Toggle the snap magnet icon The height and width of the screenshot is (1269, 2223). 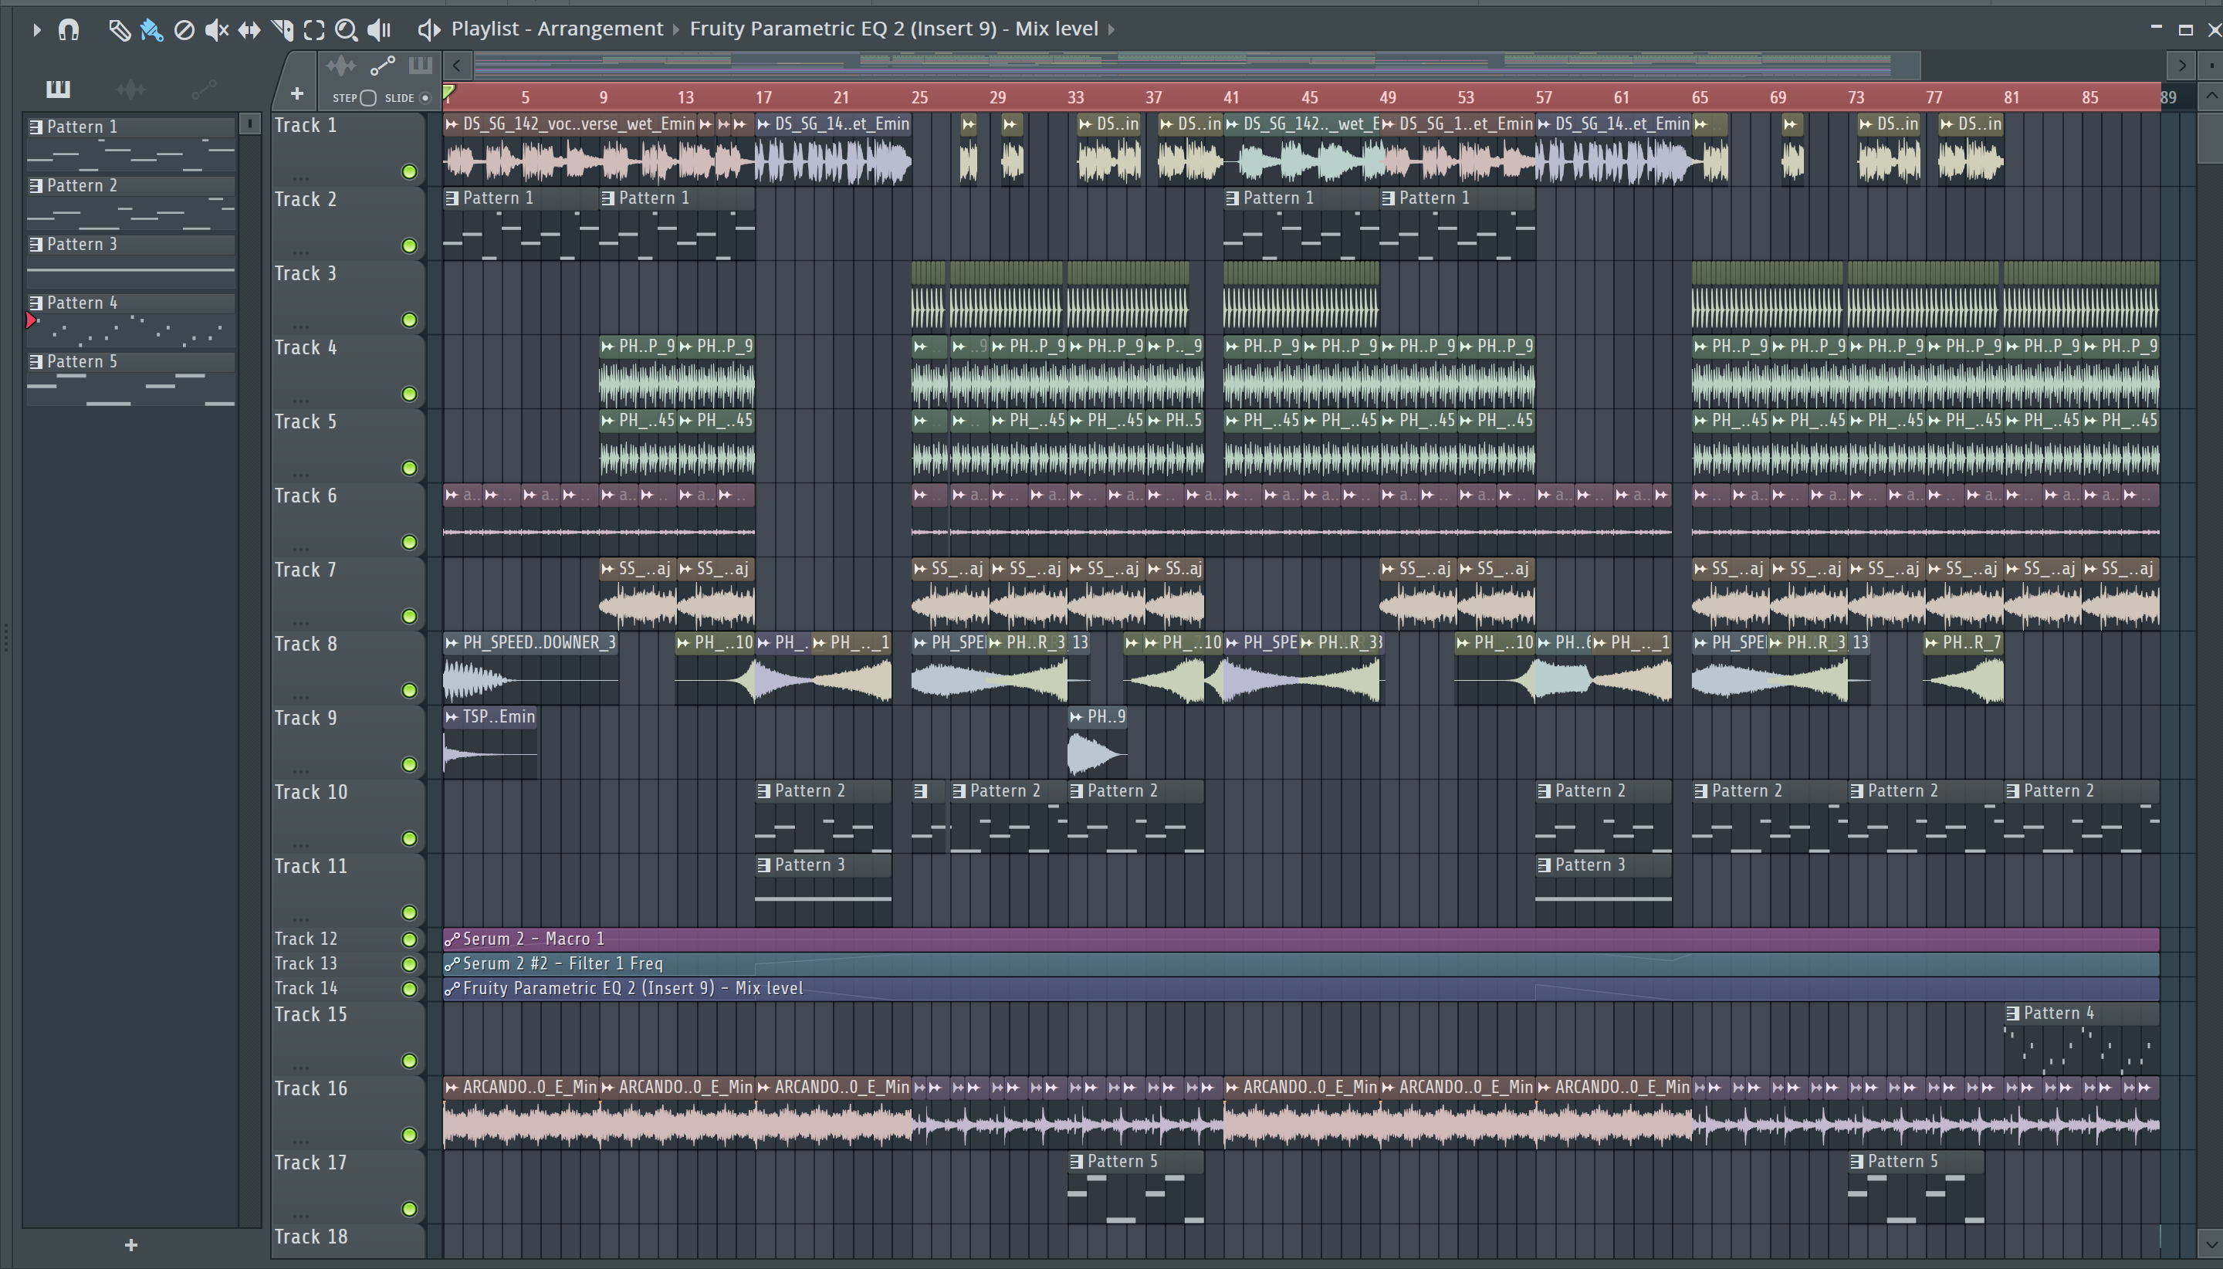pos(68,29)
